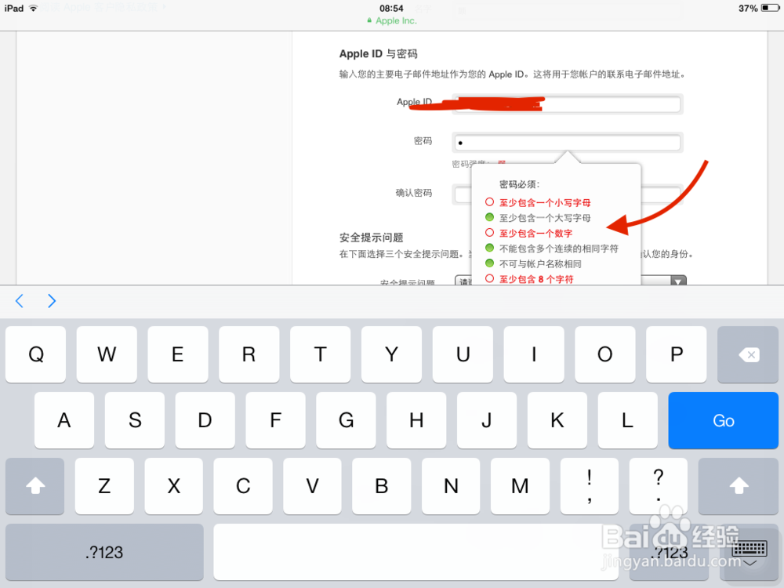Click requirement 不可与帐户名称相同
The image size is (784, 588).
click(x=540, y=263)
